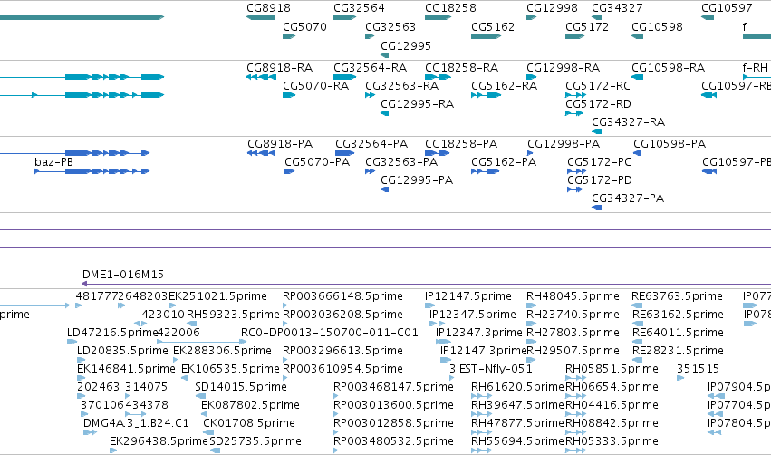Click the CG5172 gene glyph
The width and height of the screenshot is (771, 455).
tap(574, 36)
